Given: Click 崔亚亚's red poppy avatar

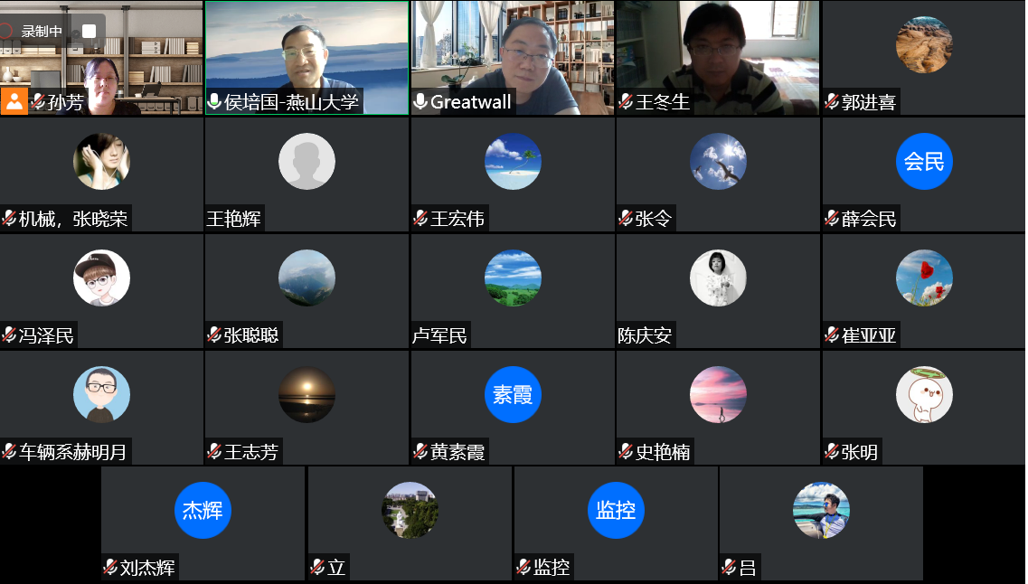Looking at the screenshot, I should (x=924, y=278).
